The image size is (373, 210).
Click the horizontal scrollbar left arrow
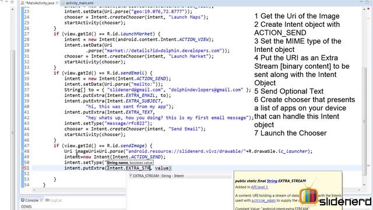coord(34,190)
